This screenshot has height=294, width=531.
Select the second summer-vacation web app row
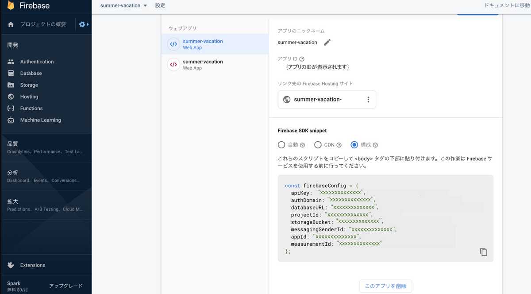coord(215,65)
